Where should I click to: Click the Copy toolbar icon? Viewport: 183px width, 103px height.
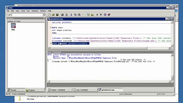[75, 15]
